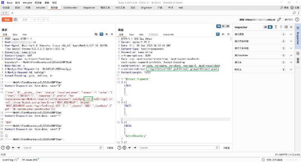Toggle request non-printable characters (\n) display
The image size is (301, 162).
[x=106, y=34]
